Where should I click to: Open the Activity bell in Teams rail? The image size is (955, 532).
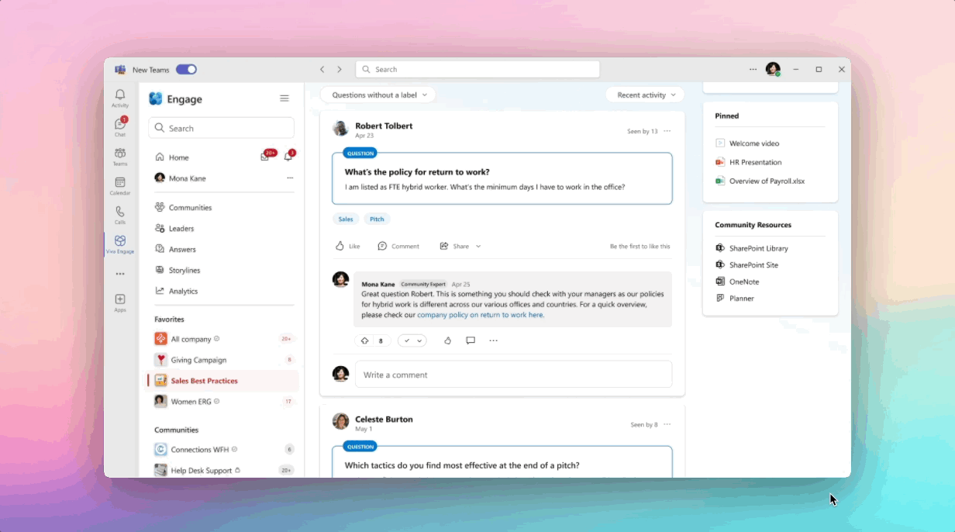pos(120,98)
